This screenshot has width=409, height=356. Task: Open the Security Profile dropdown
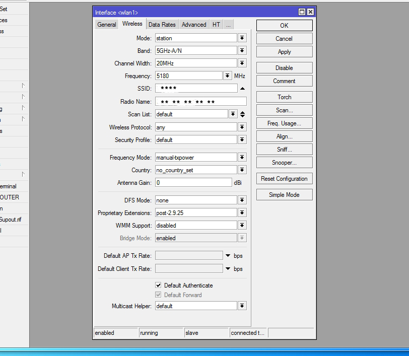point(242,140)
